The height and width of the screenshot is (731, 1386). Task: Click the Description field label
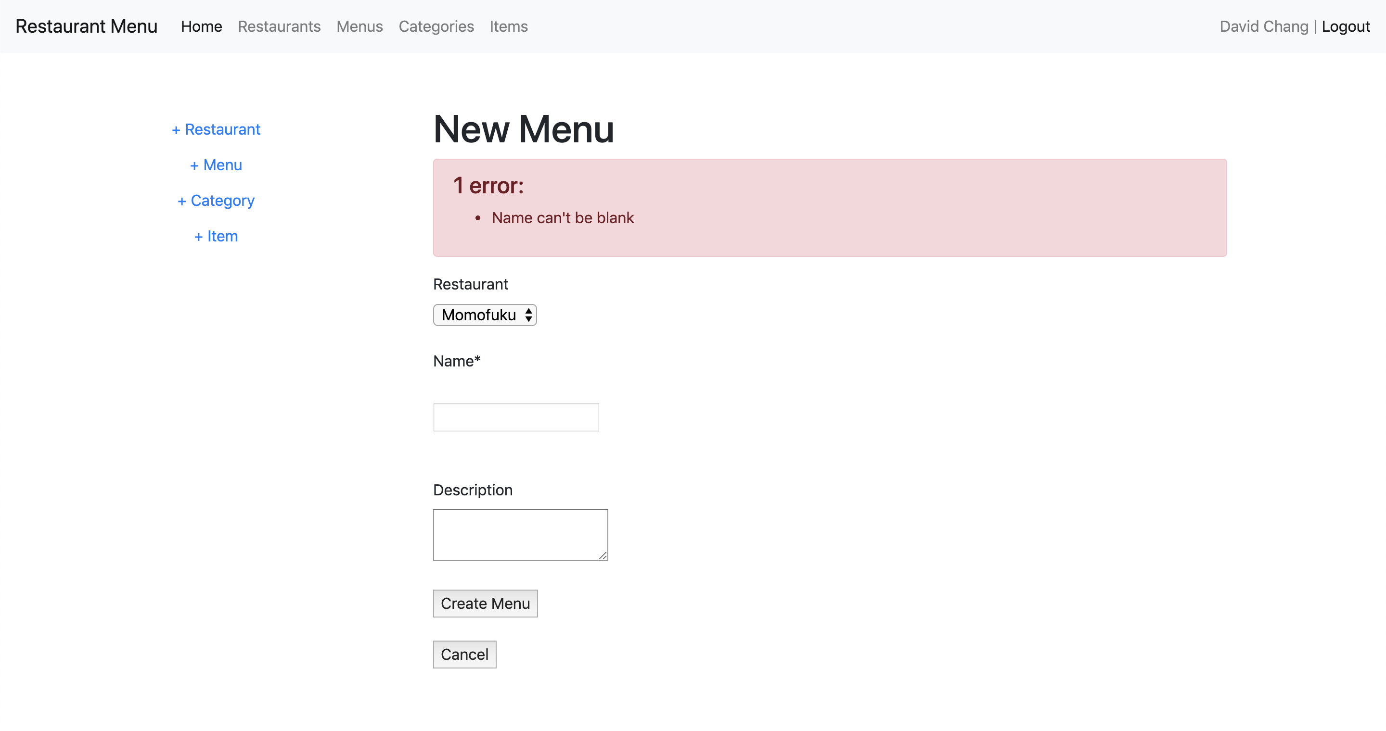pyautogui.click(x=473, y=490)
